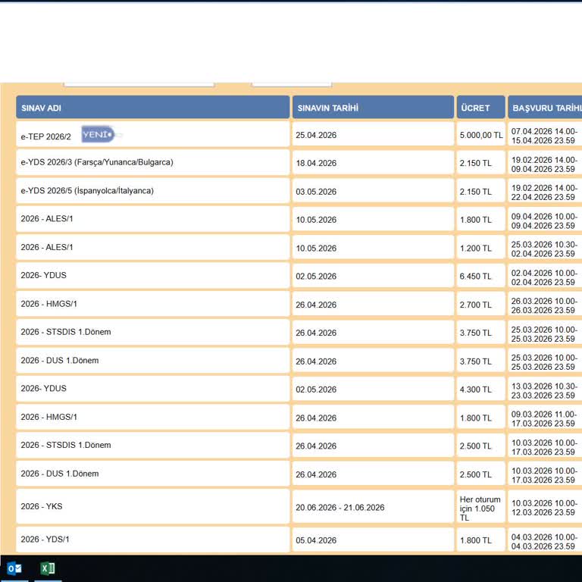The height and width of the screenshot is (582, 582).
Task: Open Outlook from the taskbar
Action: tap(14, 568)
